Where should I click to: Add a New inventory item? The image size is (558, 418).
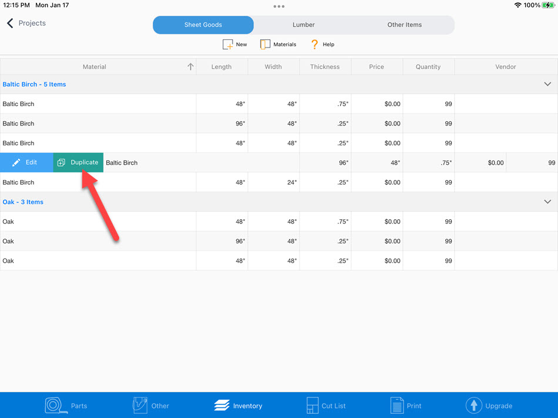click(235, 45)
